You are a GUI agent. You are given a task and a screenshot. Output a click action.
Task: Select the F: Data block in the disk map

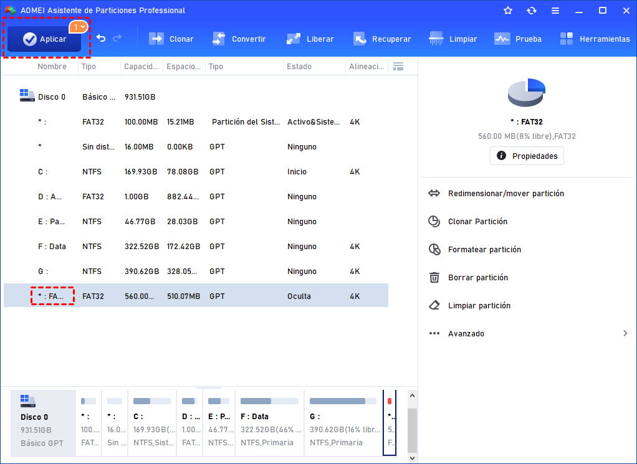click(x=270, y=423)
